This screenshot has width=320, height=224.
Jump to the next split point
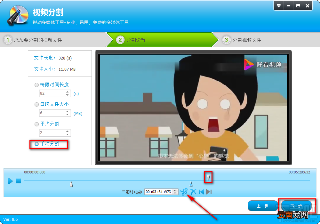(209, 192)
